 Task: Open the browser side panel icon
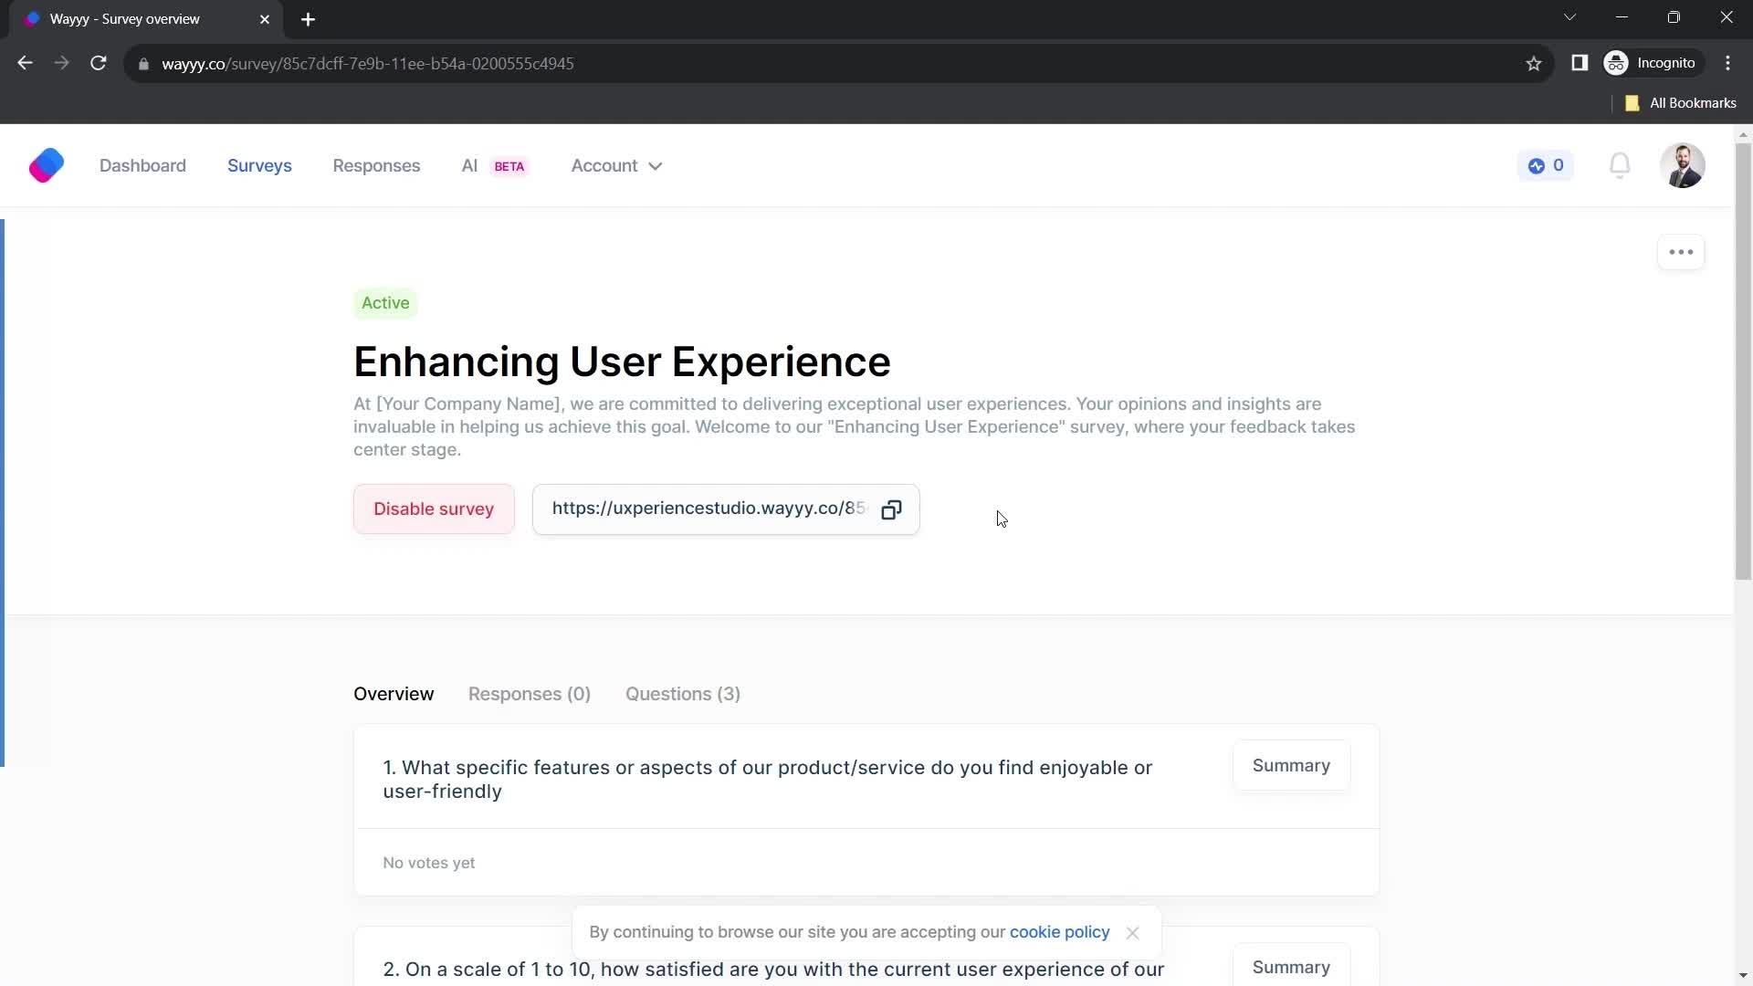coord(1580,63)
